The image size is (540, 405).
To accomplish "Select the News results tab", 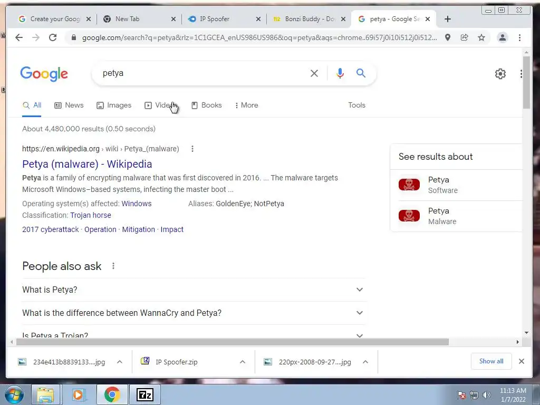I will [x=69, y=105].
